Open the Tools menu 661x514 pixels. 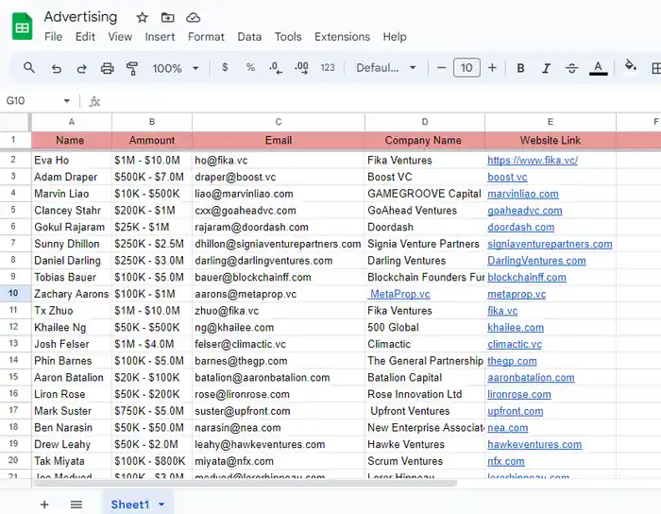click(288, 37)
